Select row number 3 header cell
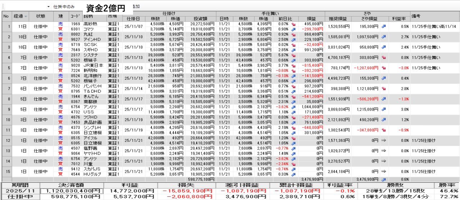The width and height of the screenshot is (460, 200). [6, 47]
